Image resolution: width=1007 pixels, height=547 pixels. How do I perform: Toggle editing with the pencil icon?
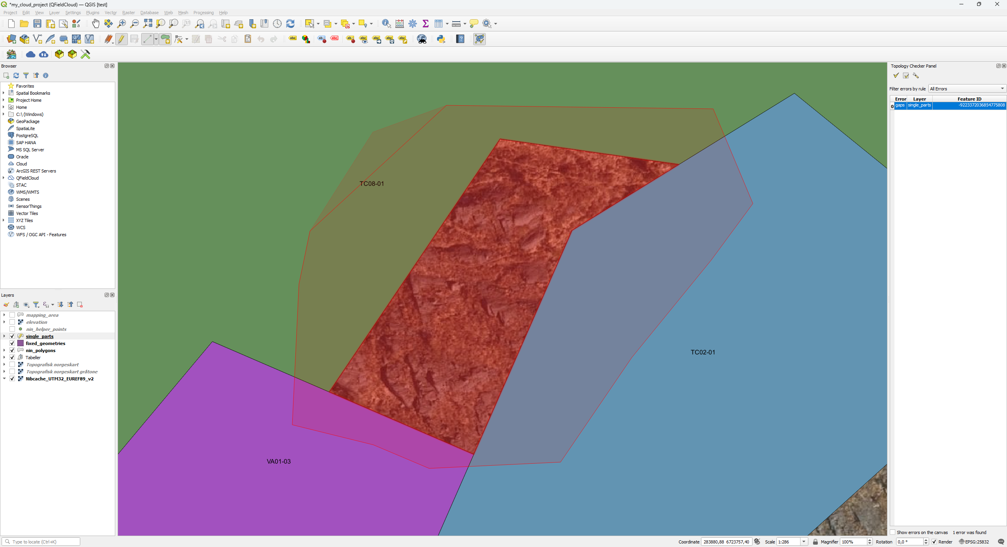(121, 39)
